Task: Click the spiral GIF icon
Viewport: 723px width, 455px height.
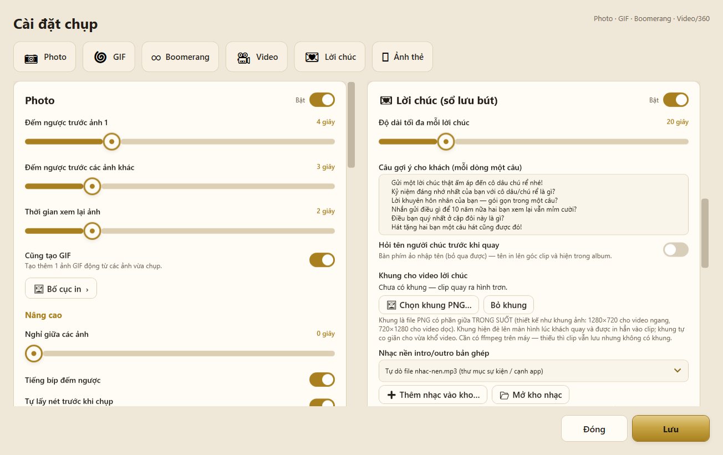Action: pos(100,57)
